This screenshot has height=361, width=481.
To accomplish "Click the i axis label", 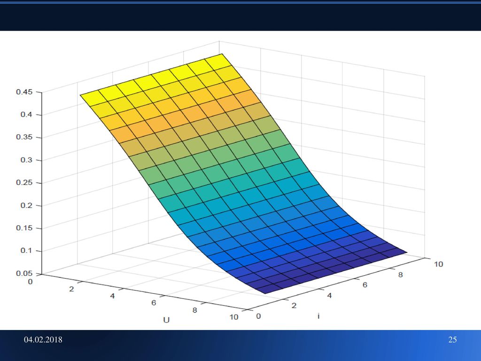I will coord(319,316).
